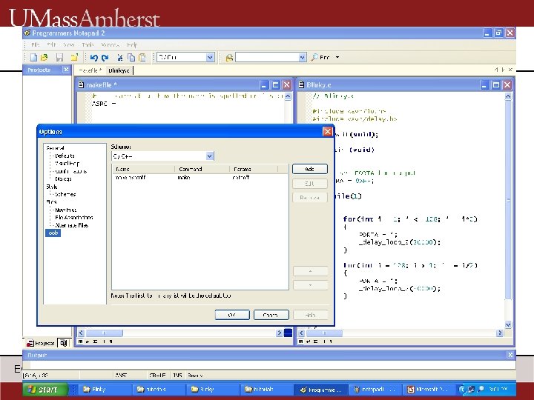Open the C/C++ scheme dropdown in toolbar
534x400 pixels.
coord(210,58)
